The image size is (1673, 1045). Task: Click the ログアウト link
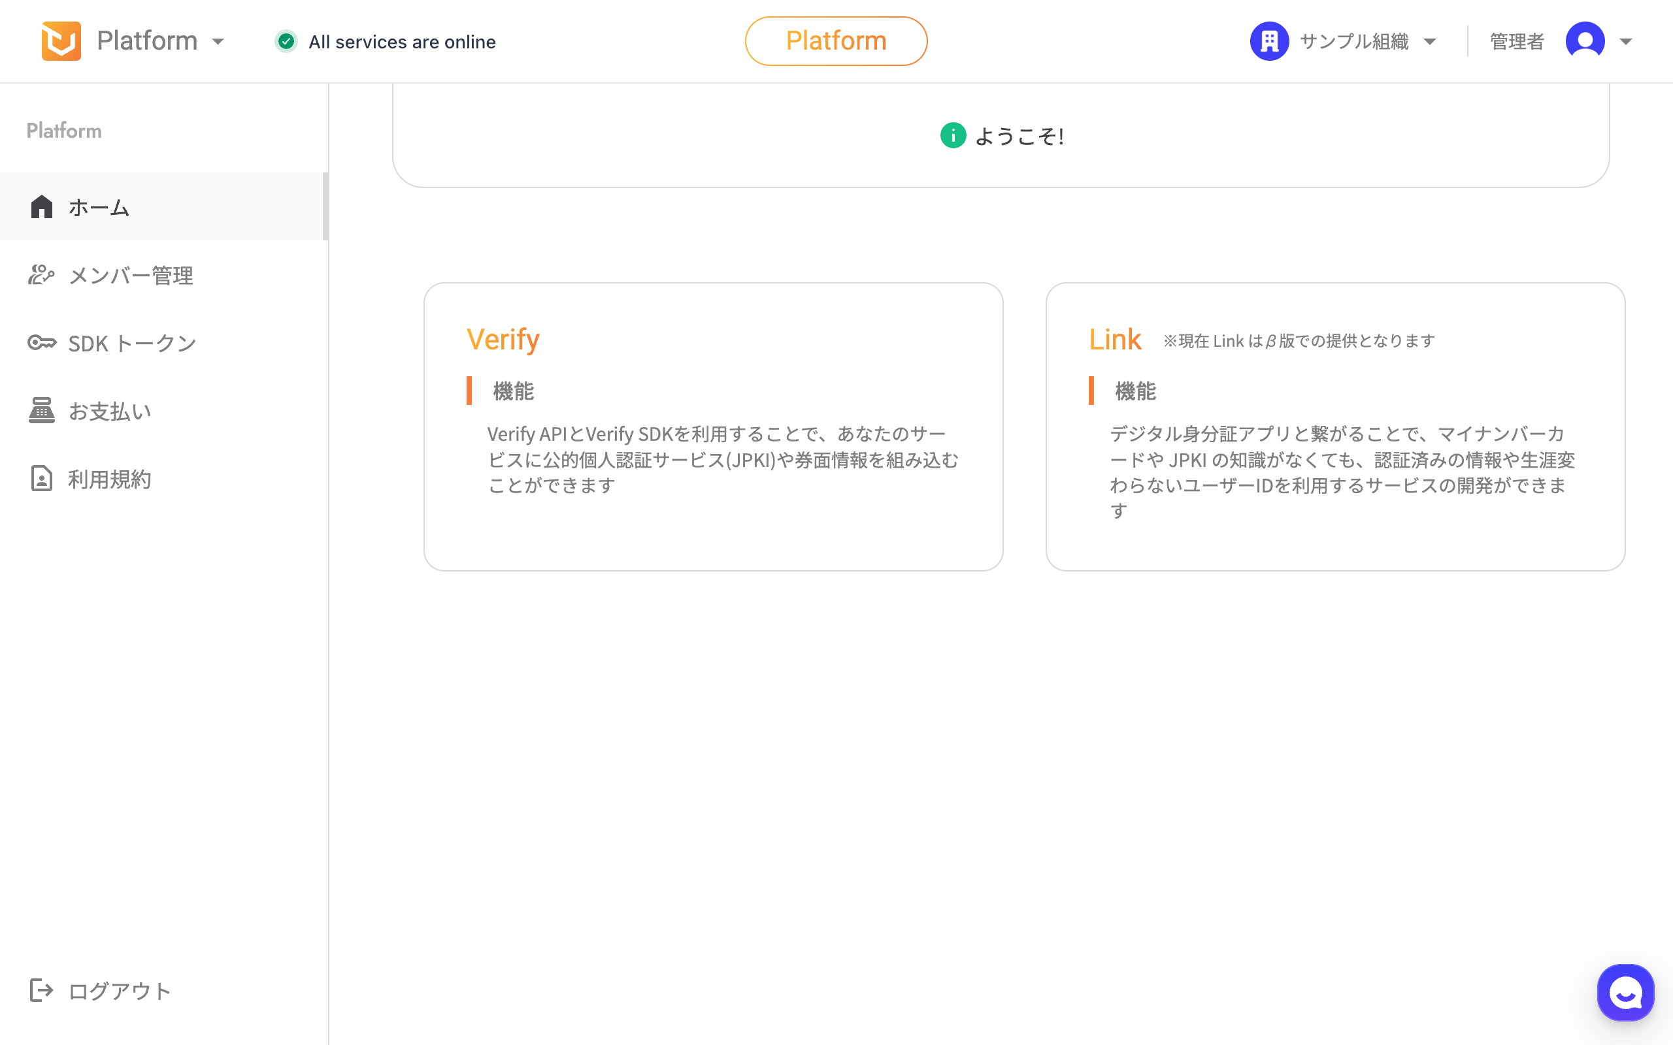tap(120, 990)
